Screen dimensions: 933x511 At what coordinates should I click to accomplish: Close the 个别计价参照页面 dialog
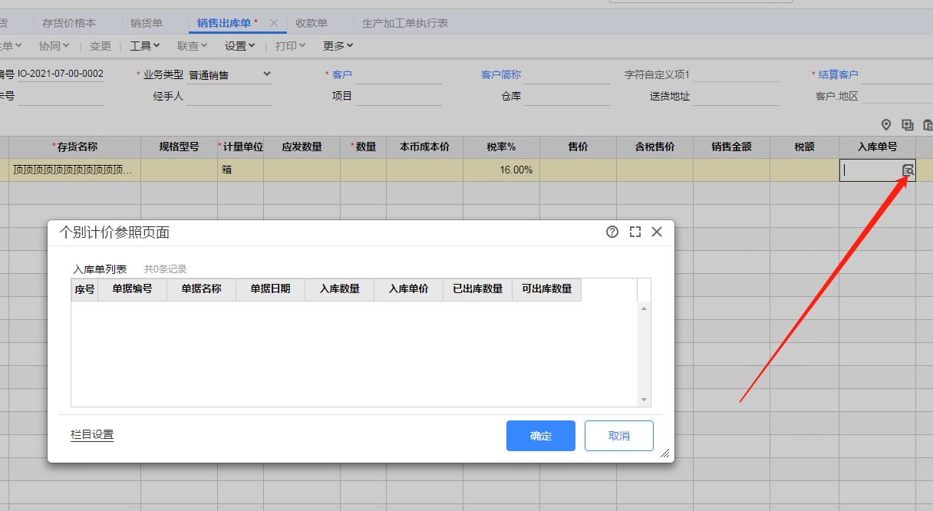pyautogui.click(x=657, y=232)
